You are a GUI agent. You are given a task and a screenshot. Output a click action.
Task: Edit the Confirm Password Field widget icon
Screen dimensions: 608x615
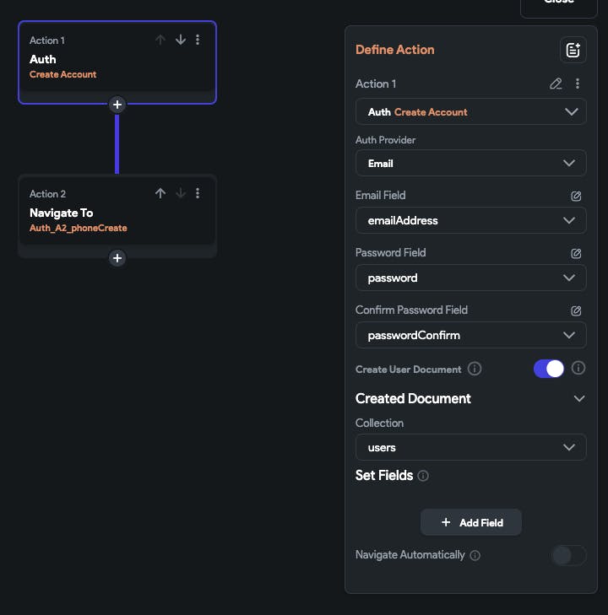[x=576, y=310]
